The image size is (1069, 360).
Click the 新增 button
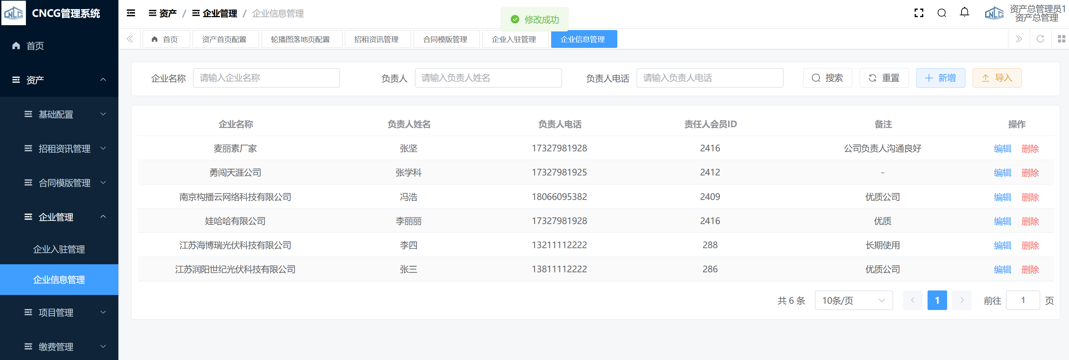coord(940,78)
